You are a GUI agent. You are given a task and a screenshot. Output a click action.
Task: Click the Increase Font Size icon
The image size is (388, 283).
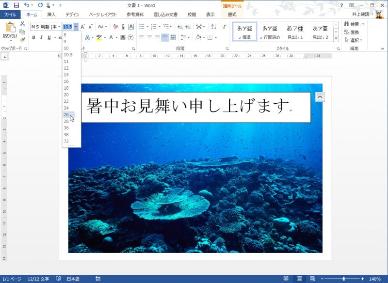[82, 27]
